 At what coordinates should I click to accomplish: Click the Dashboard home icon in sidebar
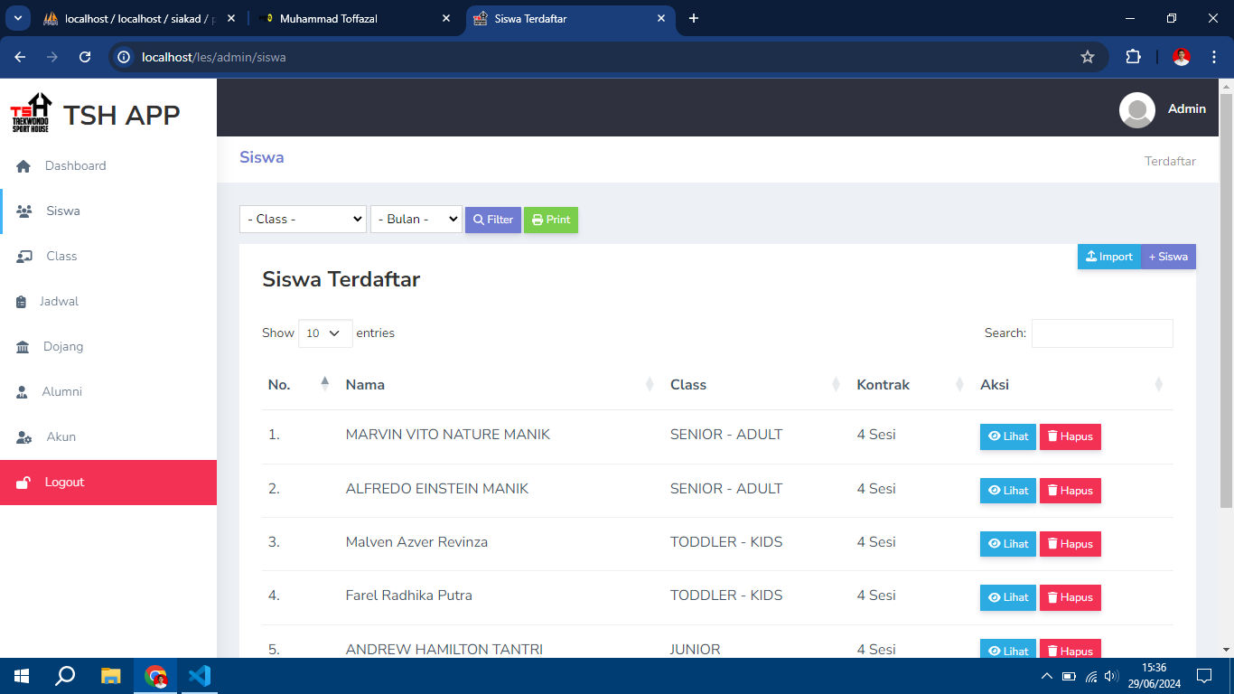coord(23,166)
